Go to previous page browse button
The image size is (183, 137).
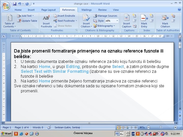[x=180, y=112]
